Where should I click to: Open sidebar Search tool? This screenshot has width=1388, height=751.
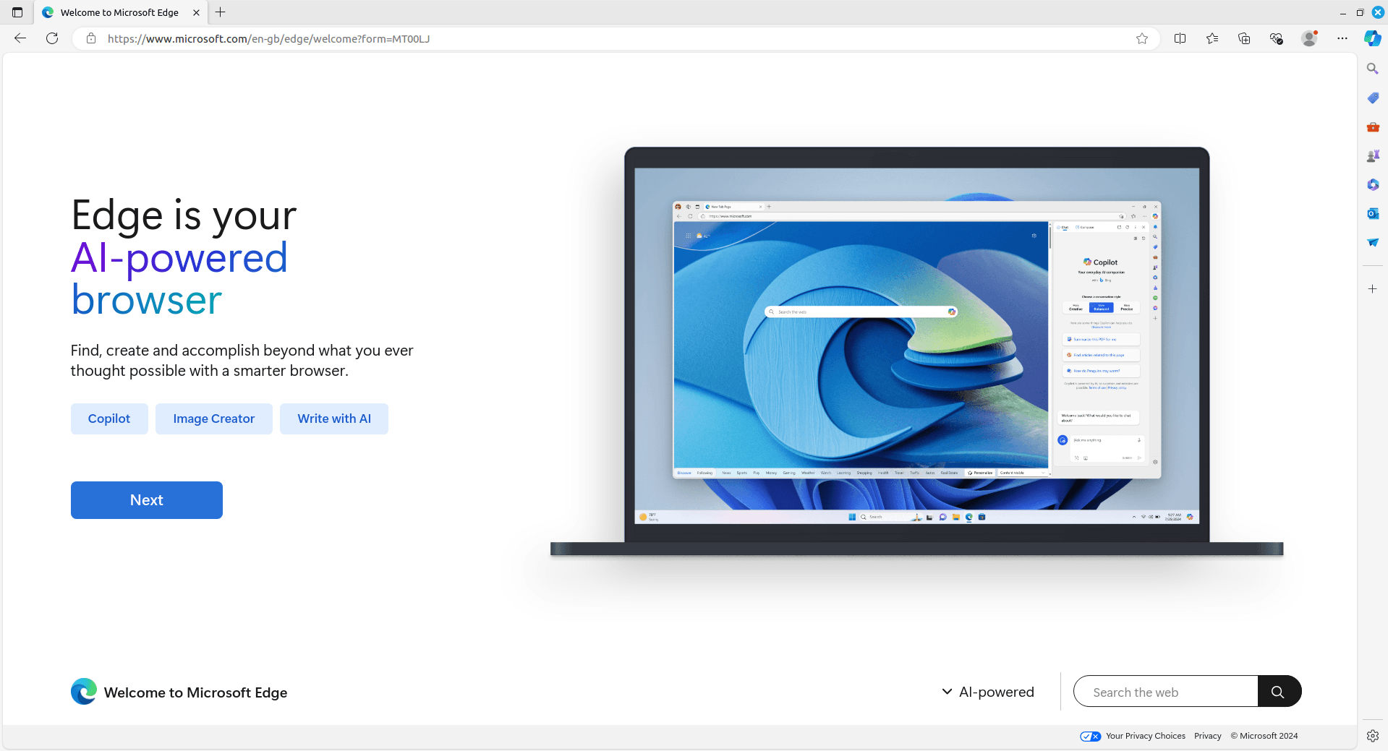pos(1372,69)
